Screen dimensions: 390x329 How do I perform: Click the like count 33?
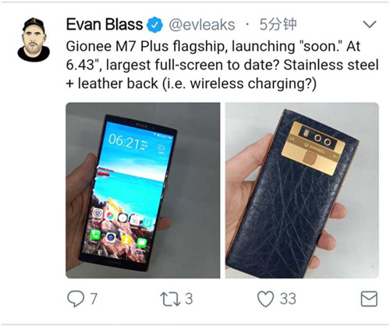pyautogui.click(x=288, y=299)
